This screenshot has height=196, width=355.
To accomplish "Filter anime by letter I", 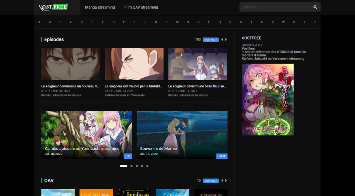I will pos(135,22).
